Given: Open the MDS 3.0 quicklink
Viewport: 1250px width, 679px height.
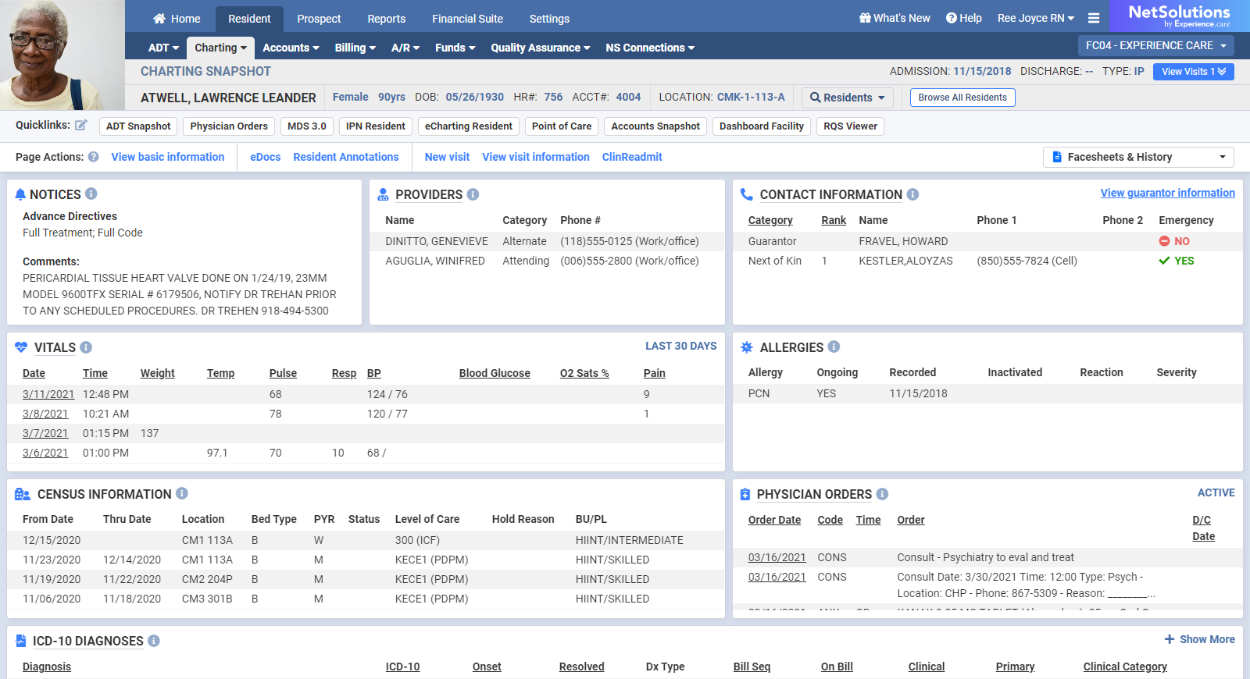Looking at the screenshot, I should 307,126.
